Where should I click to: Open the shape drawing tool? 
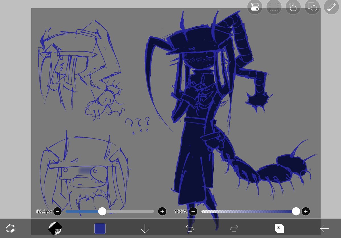pyautogui.click(x=312, y=7)
